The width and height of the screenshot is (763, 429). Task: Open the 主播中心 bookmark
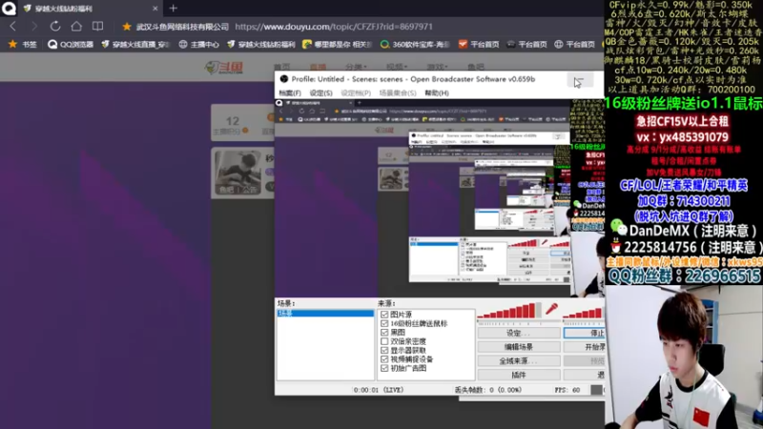[198, 44]
